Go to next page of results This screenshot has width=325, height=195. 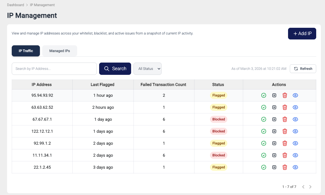[310, 187]
